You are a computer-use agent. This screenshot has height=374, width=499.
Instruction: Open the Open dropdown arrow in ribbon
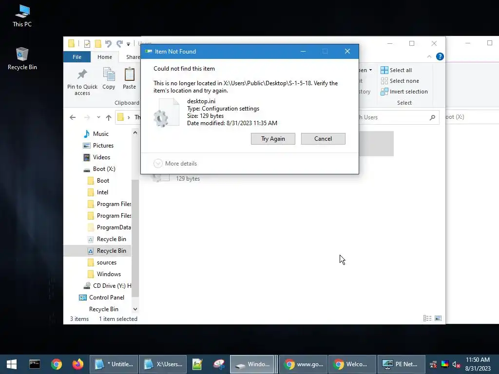click(370, 70)
